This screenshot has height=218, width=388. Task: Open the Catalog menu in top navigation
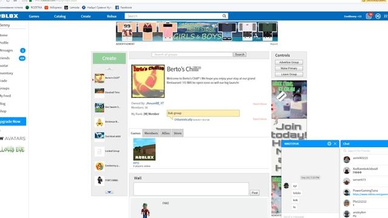click(60, 16)
